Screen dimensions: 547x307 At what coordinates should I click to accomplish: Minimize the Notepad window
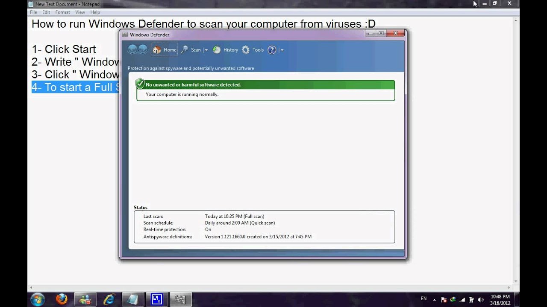point(485,3)
